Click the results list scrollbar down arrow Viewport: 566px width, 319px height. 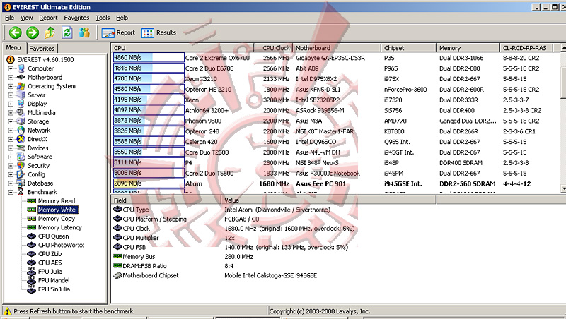[x=563, y=188]
